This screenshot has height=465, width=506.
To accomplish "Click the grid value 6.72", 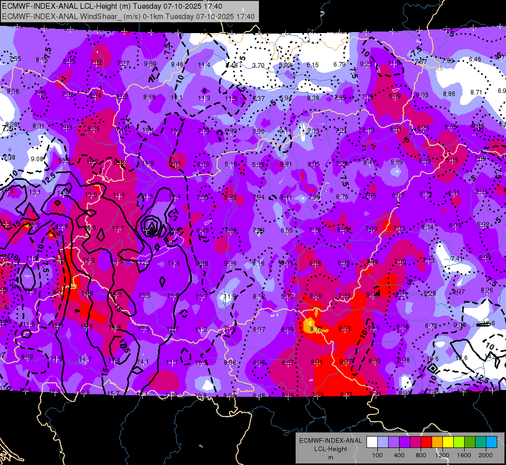I will [431, 326].
